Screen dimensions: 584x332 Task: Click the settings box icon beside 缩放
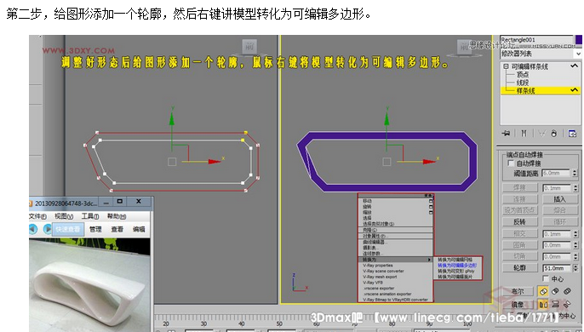431,212
